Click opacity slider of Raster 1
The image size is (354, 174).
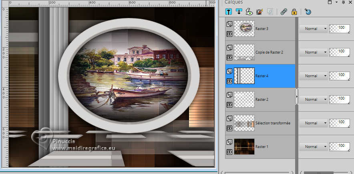(340, 147)
